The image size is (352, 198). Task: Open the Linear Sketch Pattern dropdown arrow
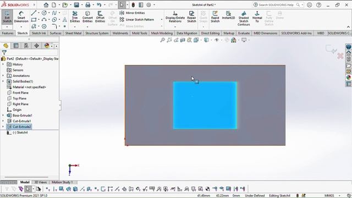pos(161,20)
